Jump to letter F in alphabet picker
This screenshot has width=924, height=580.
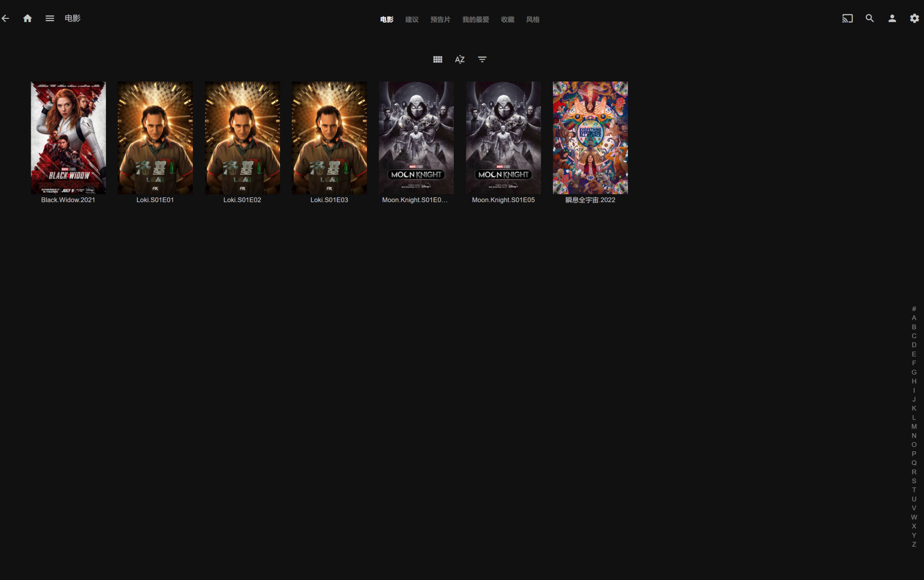pyautogui.click(x=914, y=363)
